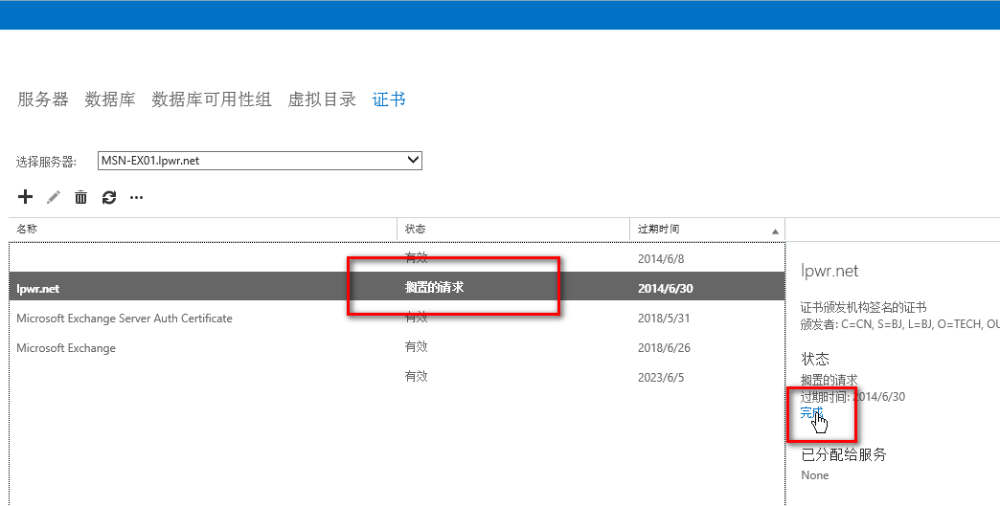Click the 2023/6/5 expiration date cell
Screen dimensions: 1000x506
coord(661,378)
